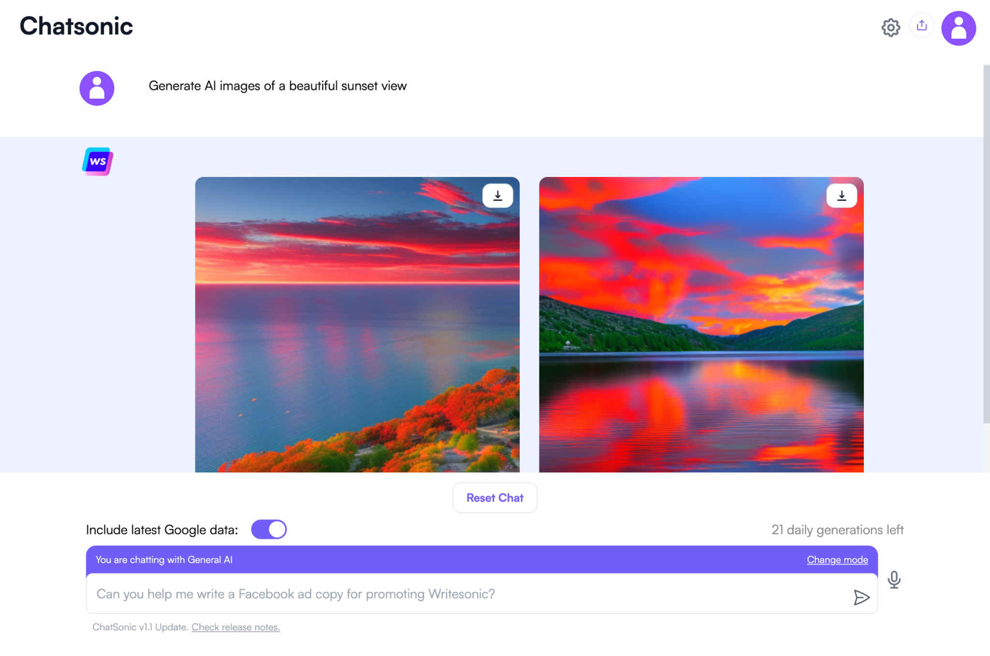The height and width of the screenshot is (656, 990).
Task: Click the download icon on left sunset image
Action: point(497,195)
